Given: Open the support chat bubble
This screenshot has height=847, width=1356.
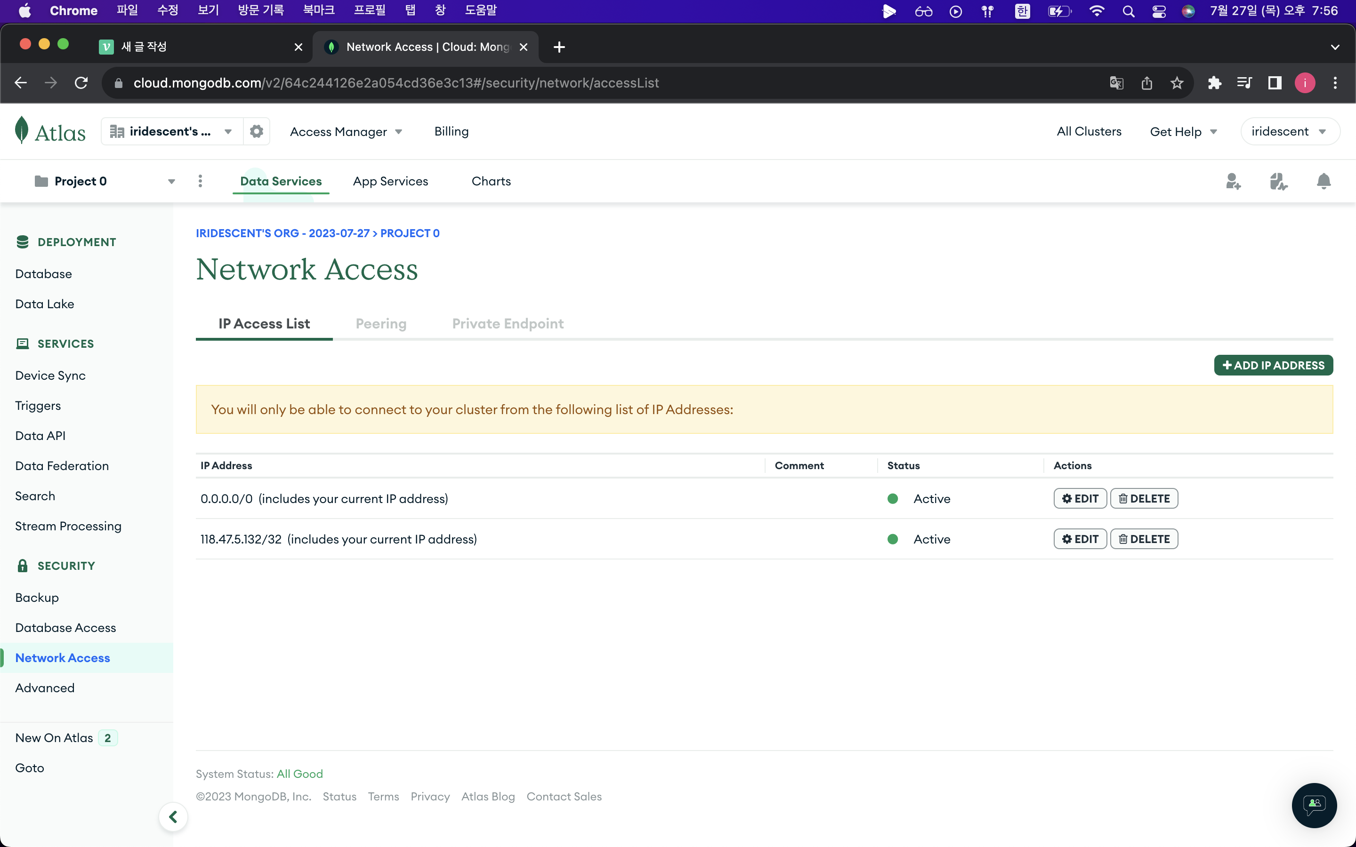Looking at the screenshot, I should (1314, 805).
